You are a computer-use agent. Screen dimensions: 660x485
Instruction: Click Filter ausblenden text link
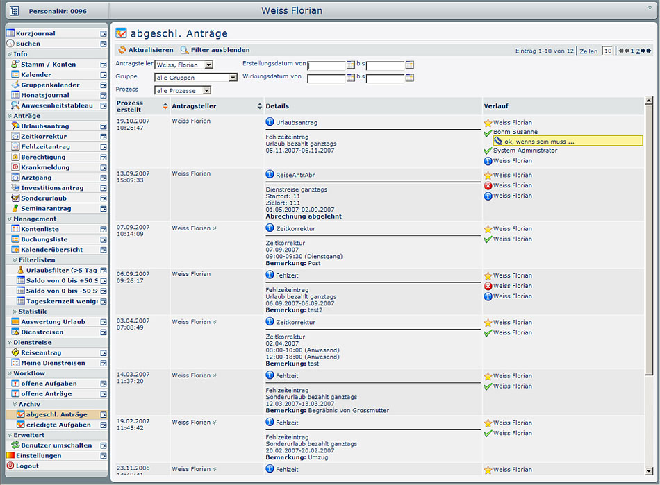(220, 50)
